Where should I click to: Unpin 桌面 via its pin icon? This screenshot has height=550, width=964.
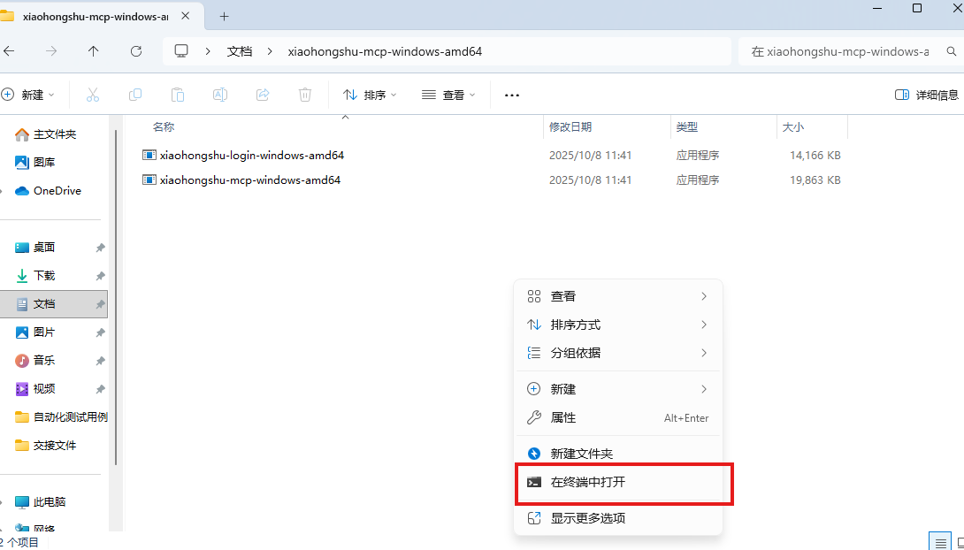(100, 248)
